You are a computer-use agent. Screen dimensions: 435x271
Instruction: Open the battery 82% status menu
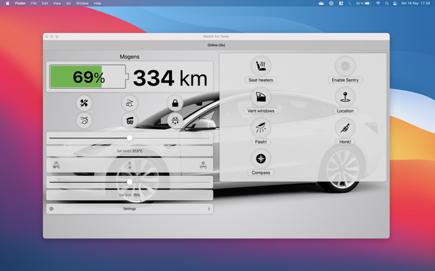point(364,3)
